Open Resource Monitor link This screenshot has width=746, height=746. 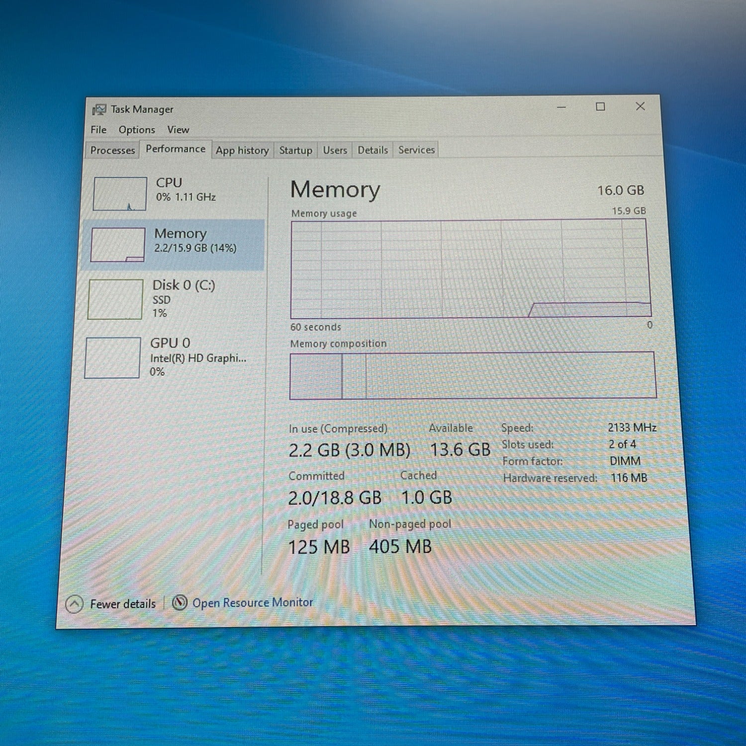[x=253, y=603]
